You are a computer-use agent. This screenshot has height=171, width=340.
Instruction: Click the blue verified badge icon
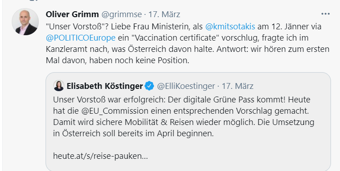pyautogui.click(x=149, y=86)
